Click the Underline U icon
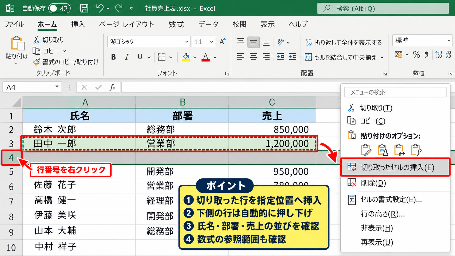This screenshot has width=455, height=256. 140,57
